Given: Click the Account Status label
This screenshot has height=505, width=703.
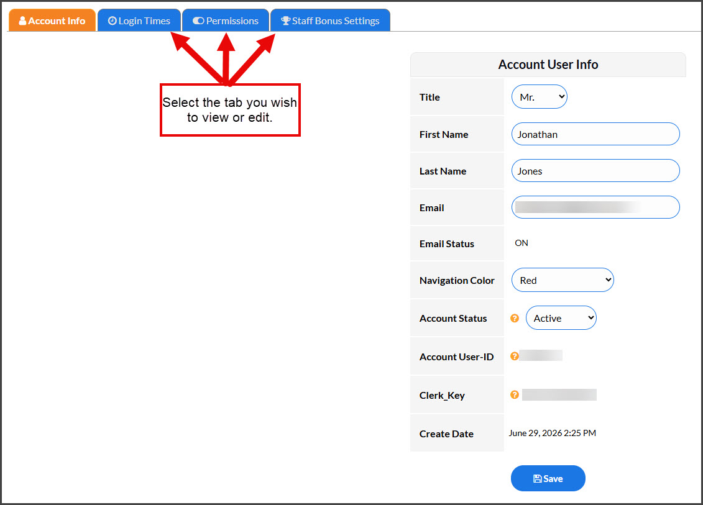Looking at the screenshot, I should tap(453, 318).
